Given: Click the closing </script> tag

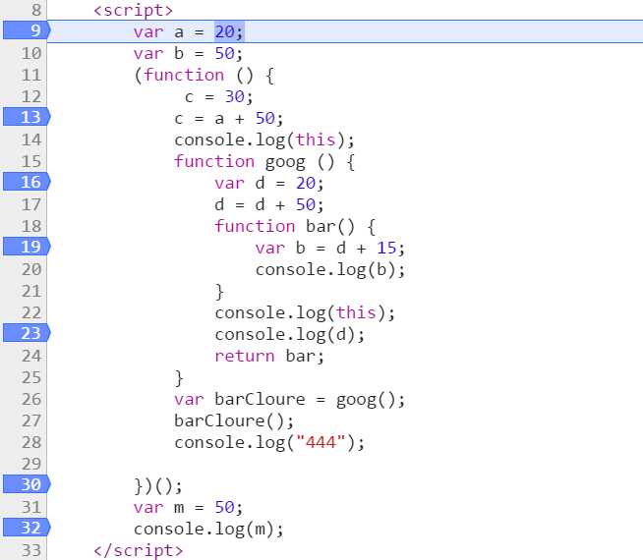Looking at the screenshot, I should point(139,550).
